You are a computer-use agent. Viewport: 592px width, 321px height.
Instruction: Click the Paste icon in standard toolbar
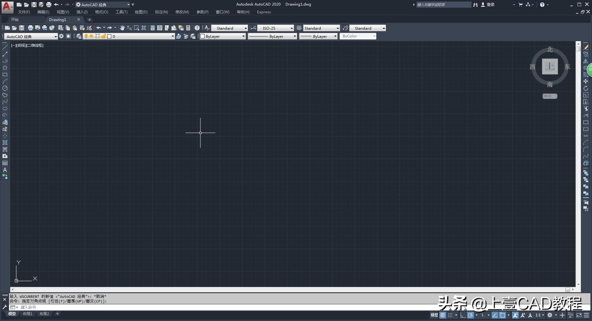click(x=75, y=28)
